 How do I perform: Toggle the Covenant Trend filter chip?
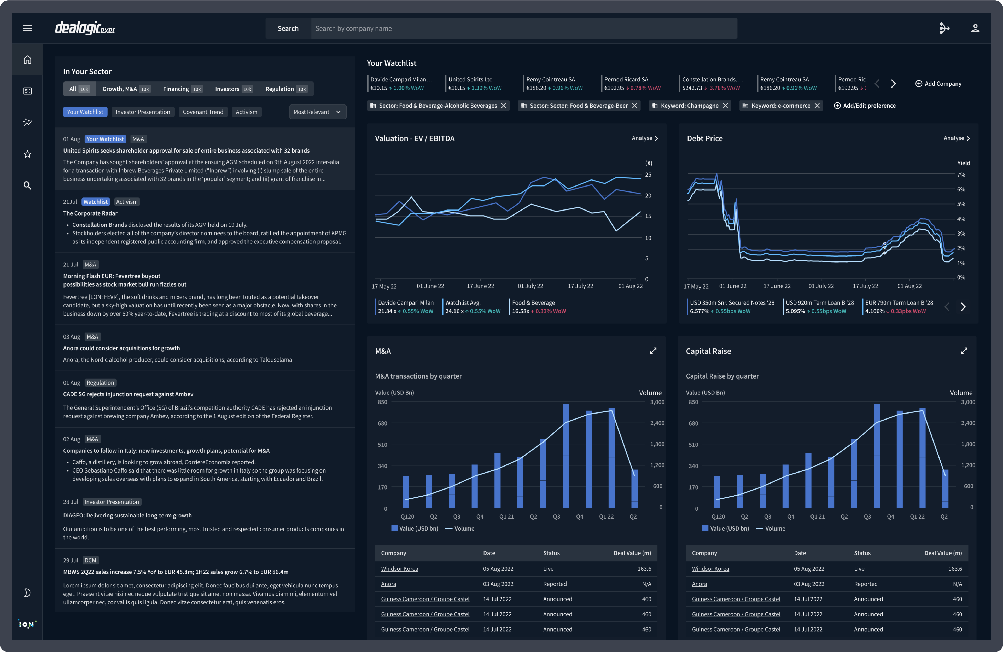(203, 112)
